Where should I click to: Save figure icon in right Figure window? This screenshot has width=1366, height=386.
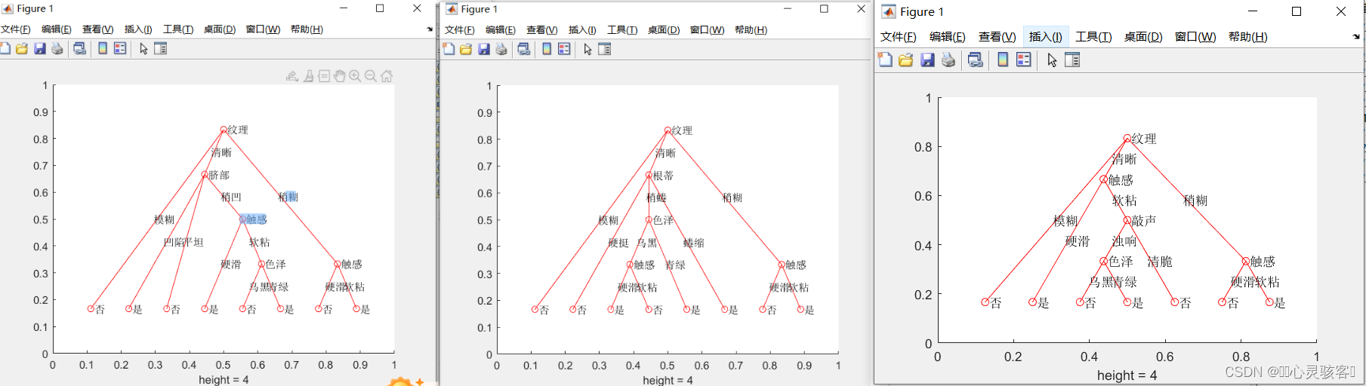pos(927,60)
